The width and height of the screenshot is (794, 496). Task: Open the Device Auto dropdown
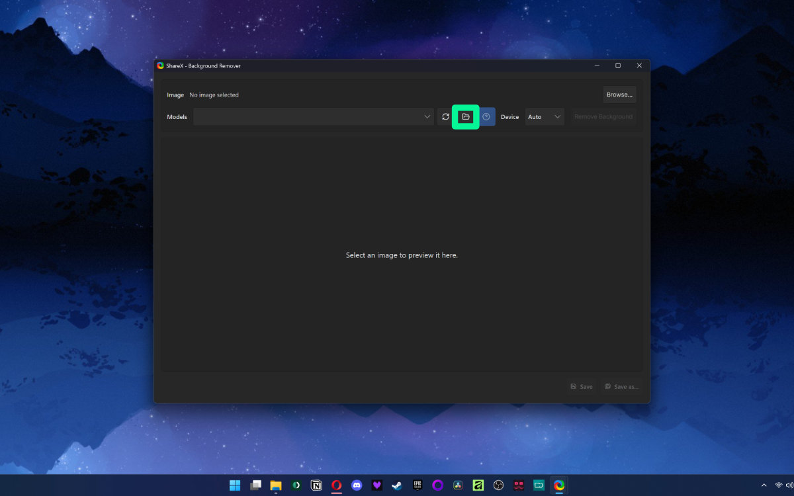click(x=545, y=117)
